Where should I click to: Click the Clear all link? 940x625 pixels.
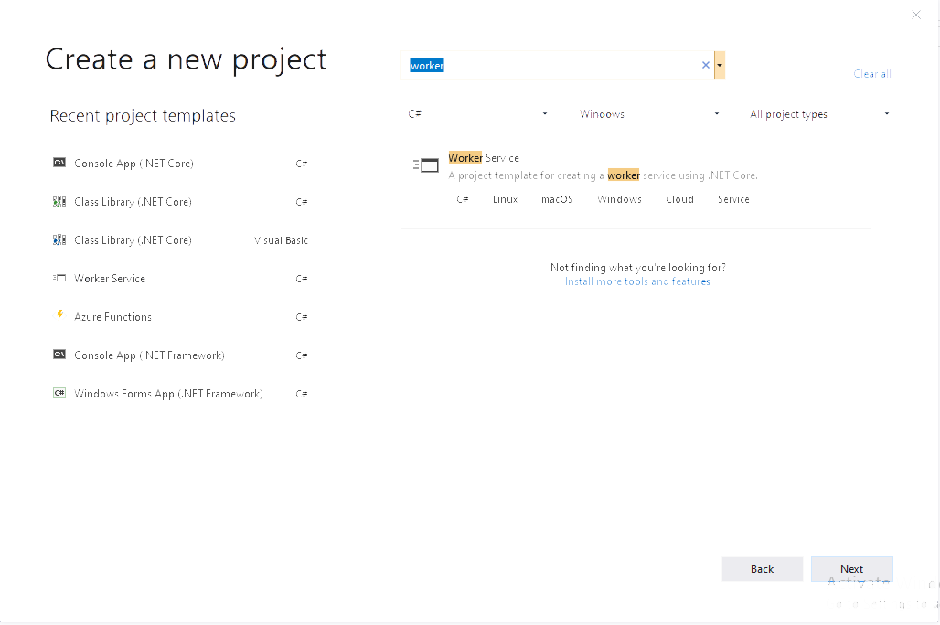[x=871, y=73]
